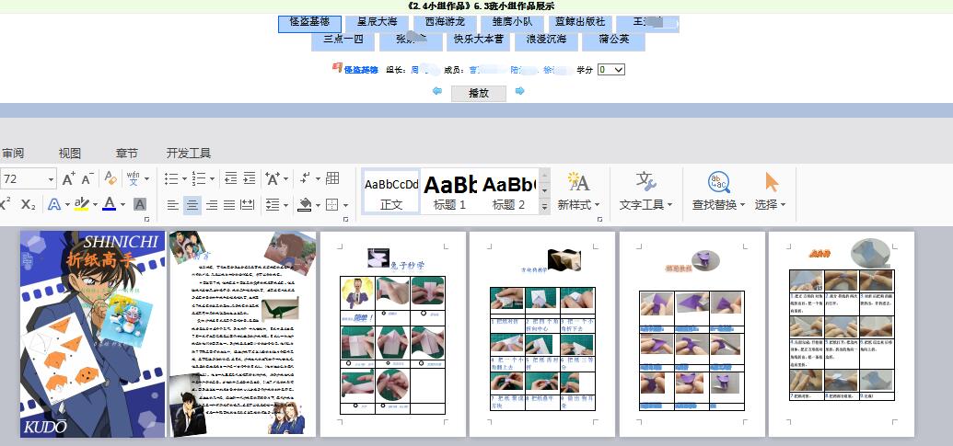Screen dimensions: 953x446
Task: Apply subscript formatting
Action: [28, 204]
